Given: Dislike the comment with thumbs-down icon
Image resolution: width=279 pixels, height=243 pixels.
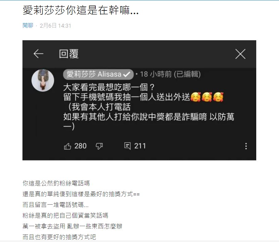Looking at the screenshot, I should click(99, 146).
